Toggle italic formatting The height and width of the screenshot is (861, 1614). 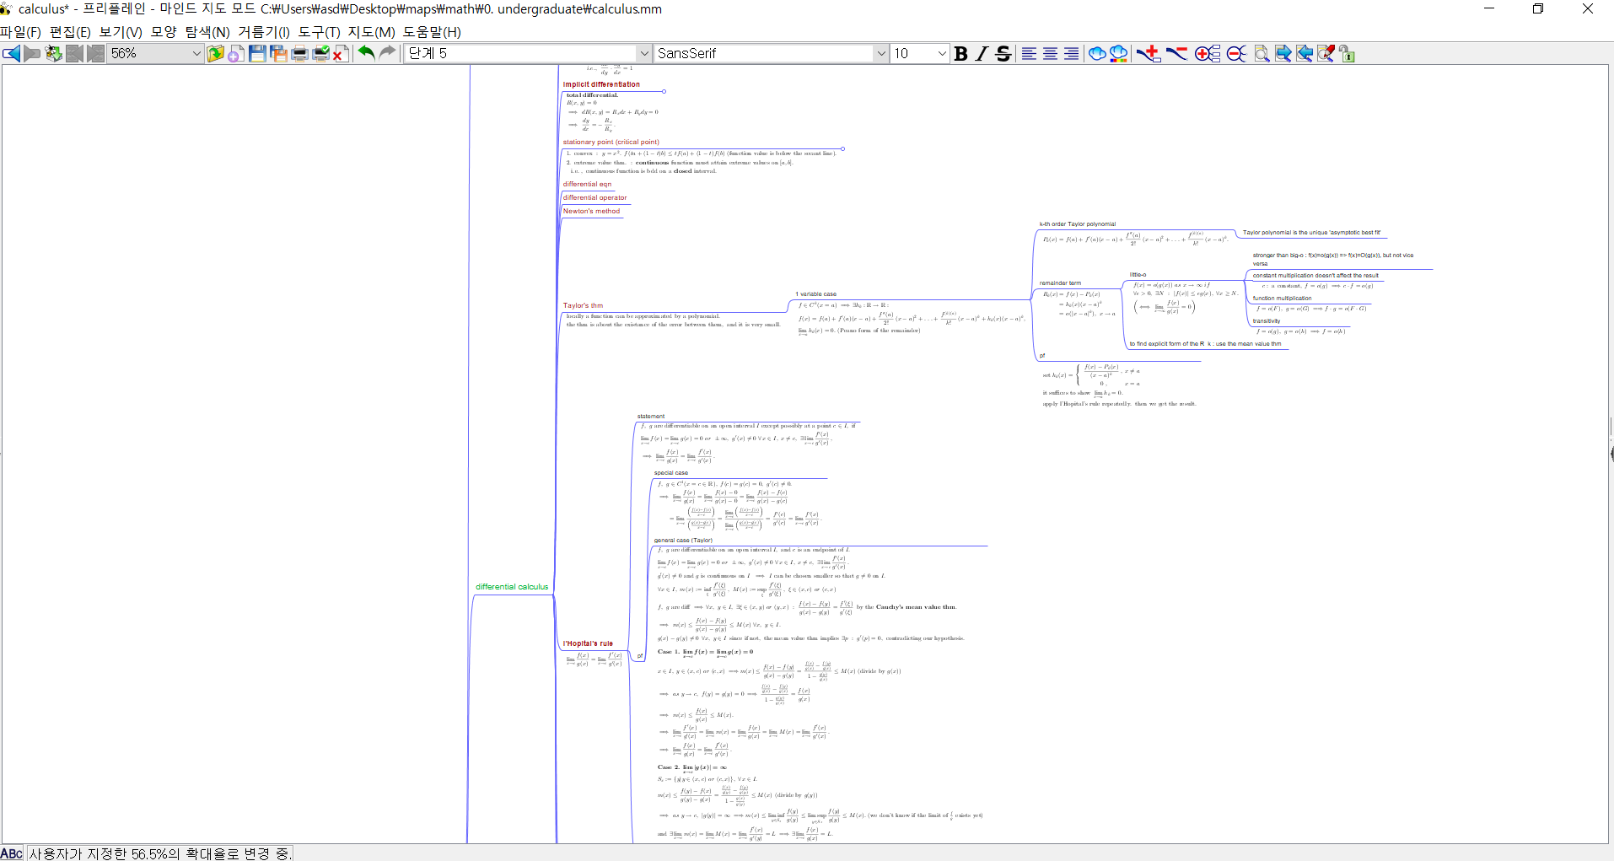[x=982, y=54]
